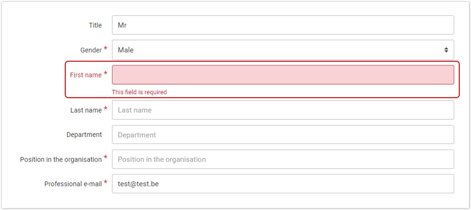471x210 pixels.
Task: Click the Position in the organisation input
Action: [x=283, y=159]
